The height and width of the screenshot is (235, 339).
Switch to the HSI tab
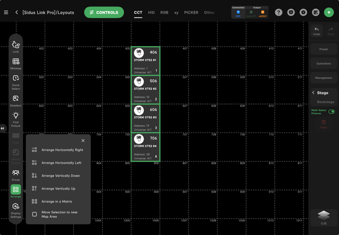[x=151, y=13]
